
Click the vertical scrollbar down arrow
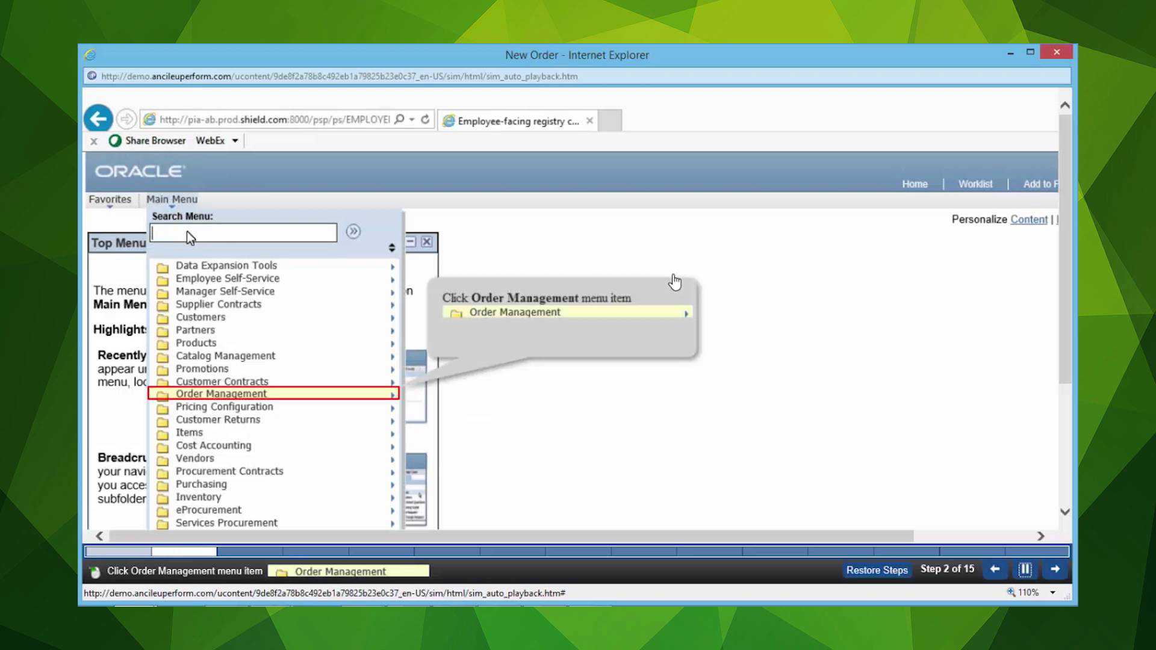[x=1065, y=512]
